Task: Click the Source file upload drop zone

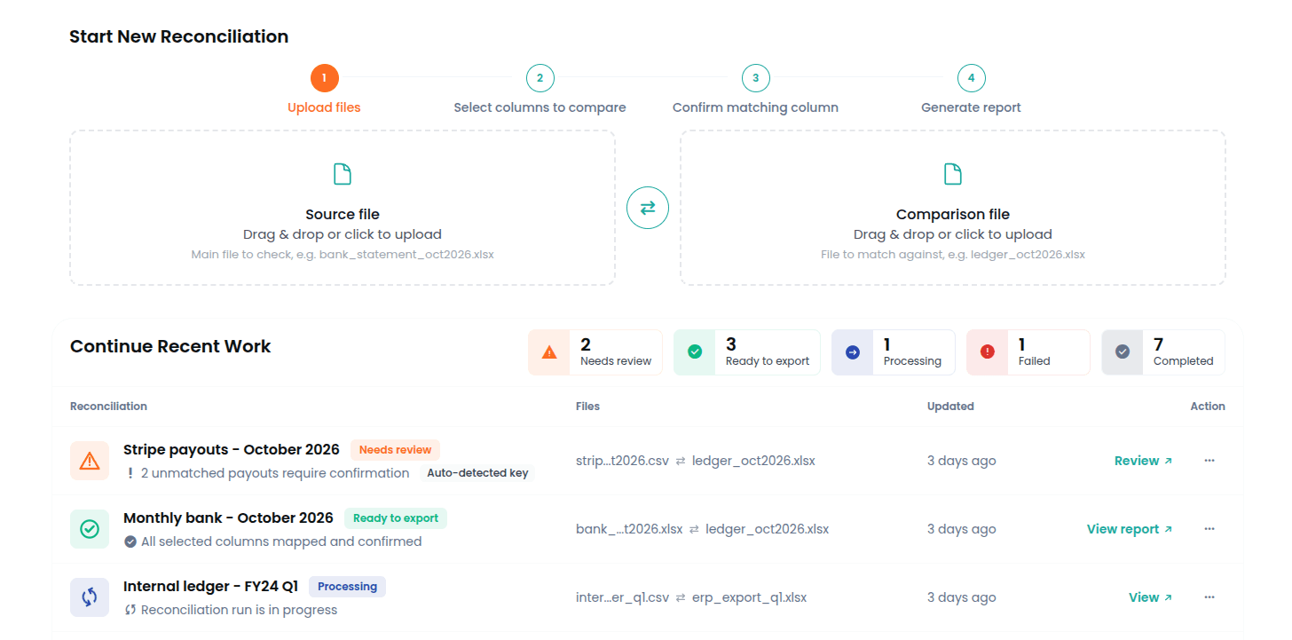Action: [343, 208]
